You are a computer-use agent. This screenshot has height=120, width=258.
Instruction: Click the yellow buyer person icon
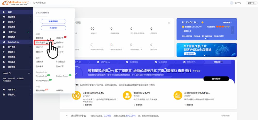(127, 95)
